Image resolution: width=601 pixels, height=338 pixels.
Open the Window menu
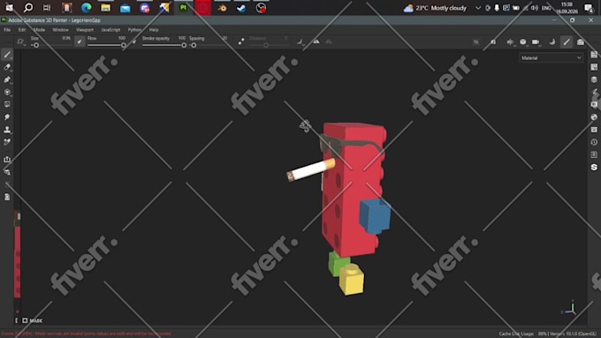coord(61,30)
